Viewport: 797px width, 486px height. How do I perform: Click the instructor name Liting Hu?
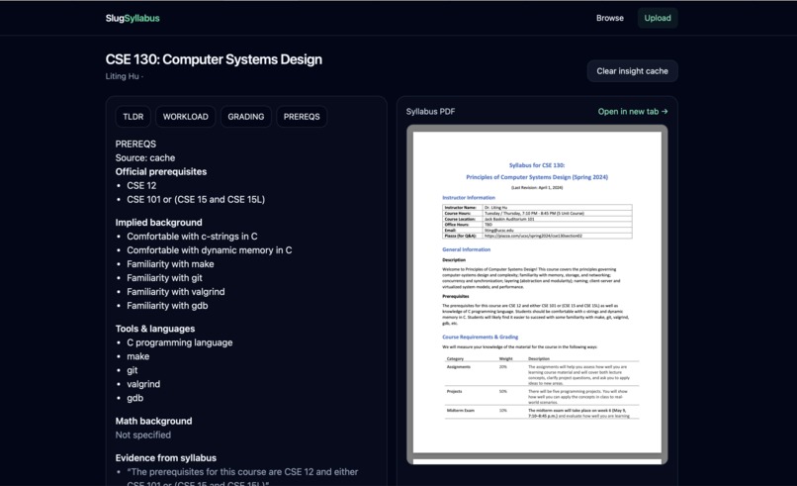122,76
